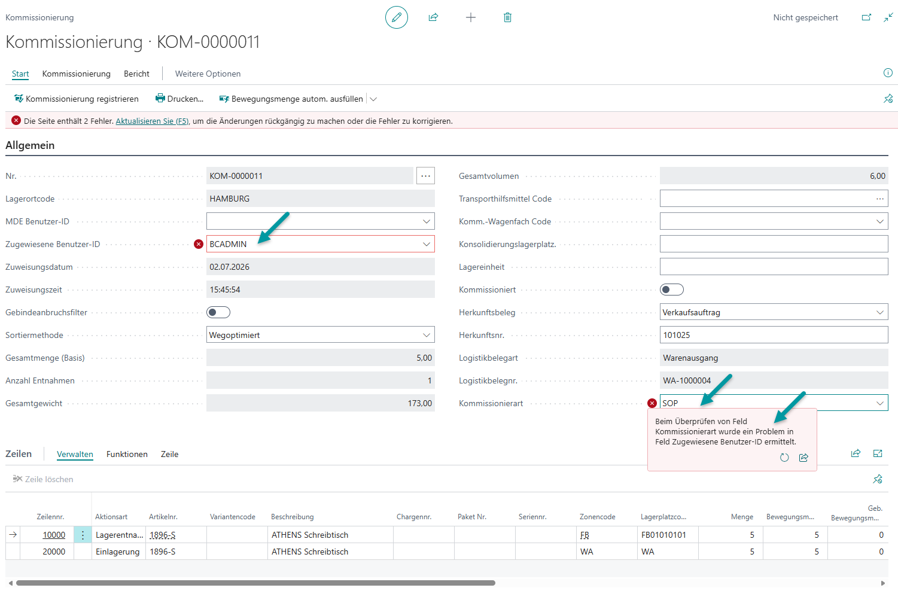Click the plus icon to create new
This screenshot has width=898, height=594.
tap(471, 17)
